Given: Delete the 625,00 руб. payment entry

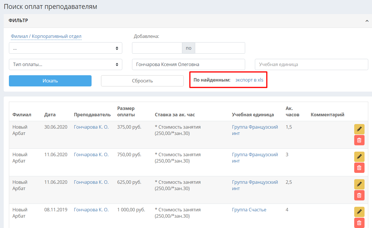Looking at the screenshot, I should [x=359, y=195].
